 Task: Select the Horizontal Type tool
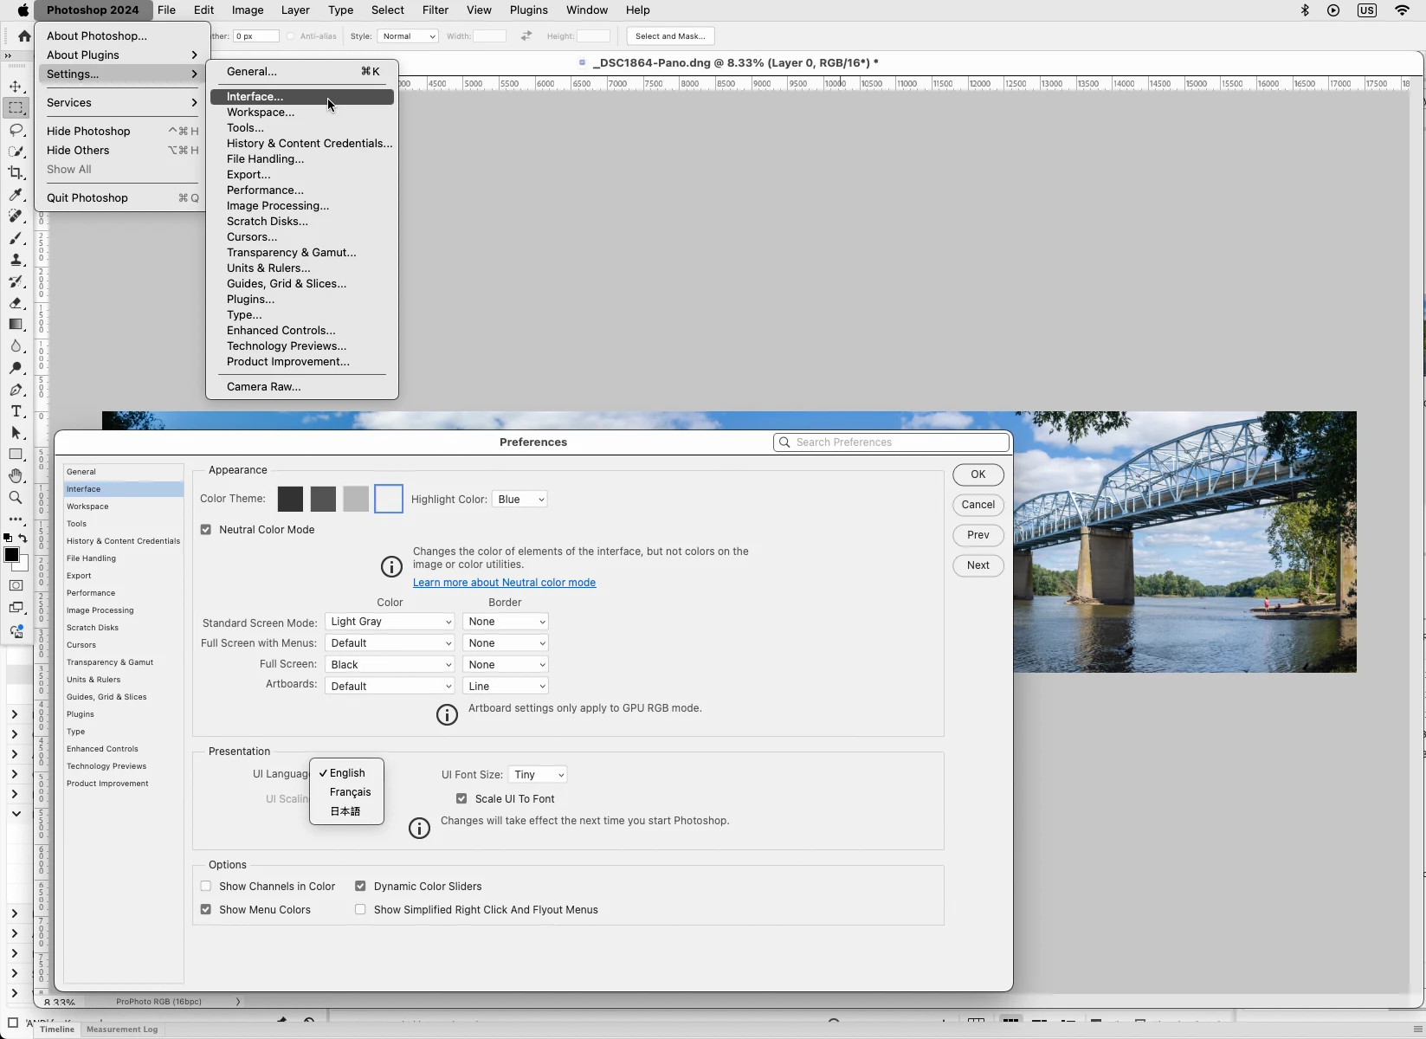pyautogui.click(x=16, y=411)
